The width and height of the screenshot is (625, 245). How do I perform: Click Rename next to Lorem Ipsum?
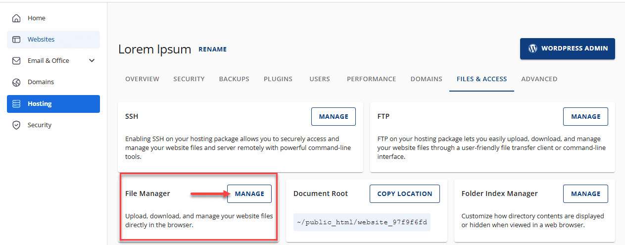212,49
